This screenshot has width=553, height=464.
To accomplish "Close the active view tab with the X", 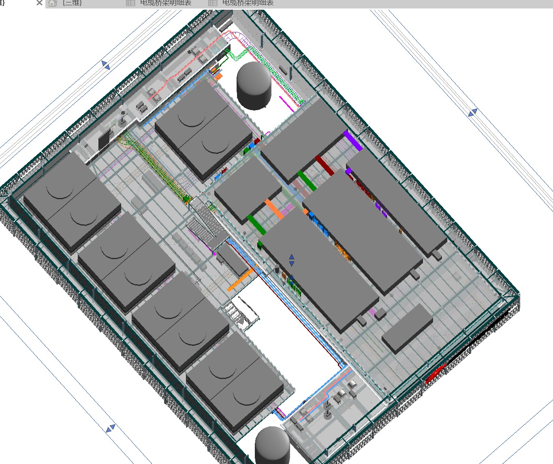I will 39,3.
